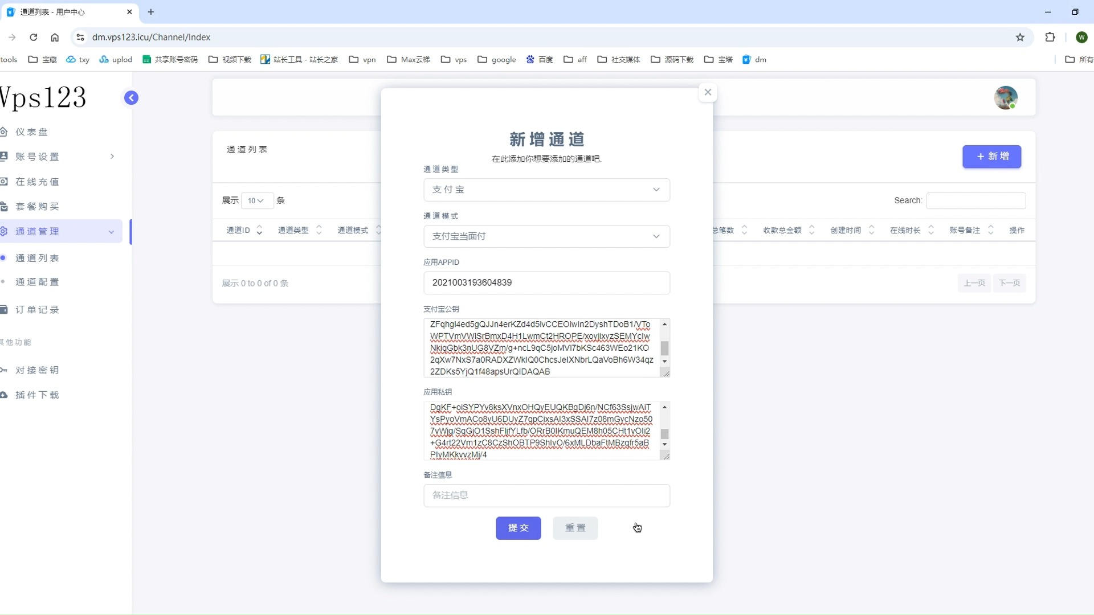The image size is (1094, 615).
Task: Open 订单记录 in the sidebar
Action: pos(37,310)
